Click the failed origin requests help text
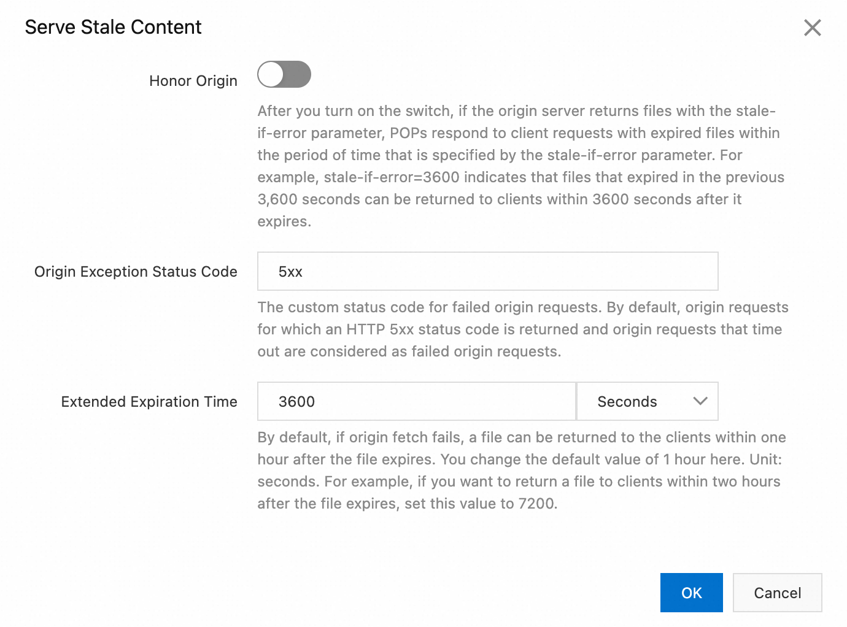This screenshot has height=627, width=847. (x=522, y=329)
